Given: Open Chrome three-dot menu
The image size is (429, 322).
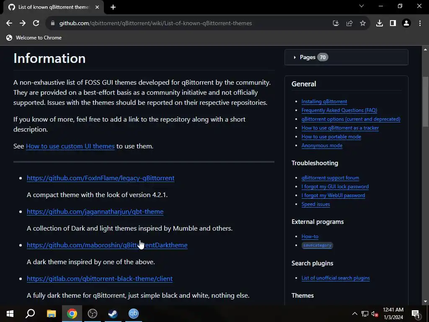Looking at the screenshot, I should (420, 23).
